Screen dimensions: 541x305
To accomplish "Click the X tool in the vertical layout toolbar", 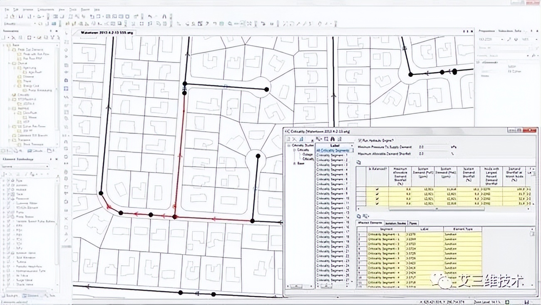I will click(x=67, y=219).
